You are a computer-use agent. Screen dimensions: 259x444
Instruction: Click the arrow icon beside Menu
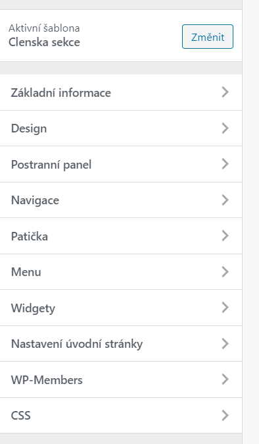click(225, 272)
